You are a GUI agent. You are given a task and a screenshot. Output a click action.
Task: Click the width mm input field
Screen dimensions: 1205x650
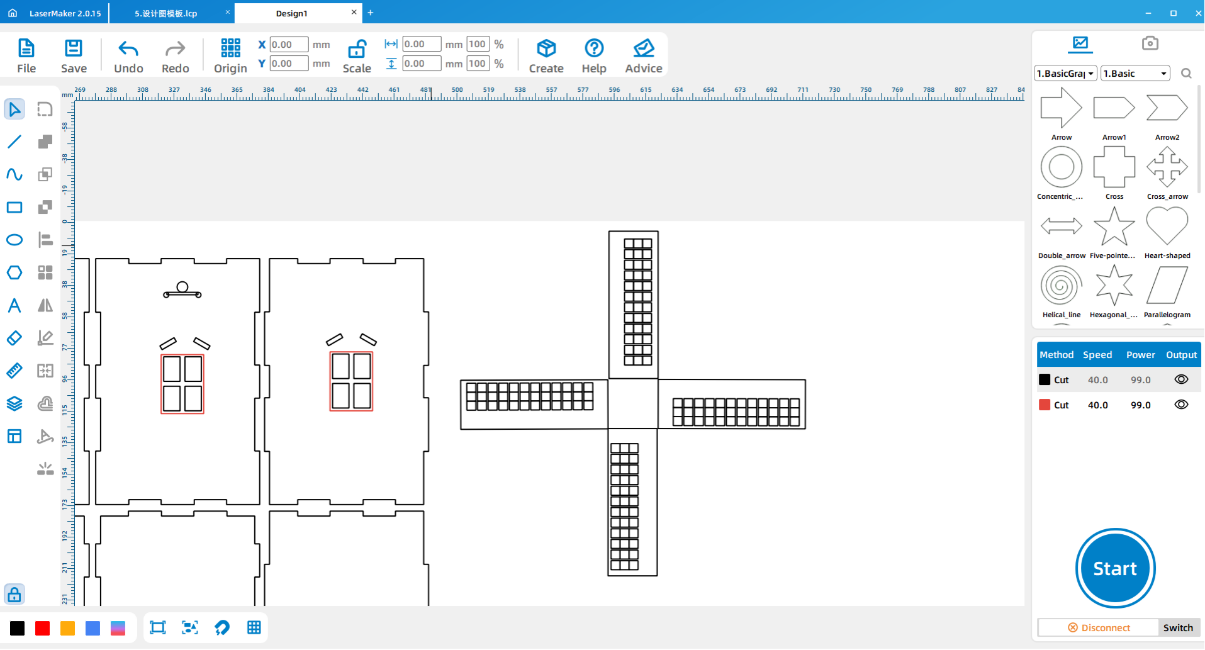[422, 44]
